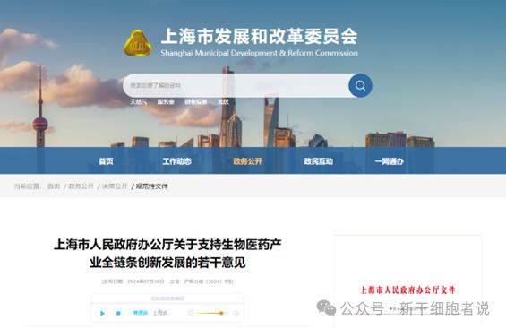
Task: Select 普通话 reading voice option
Action: tap(141, 313)
